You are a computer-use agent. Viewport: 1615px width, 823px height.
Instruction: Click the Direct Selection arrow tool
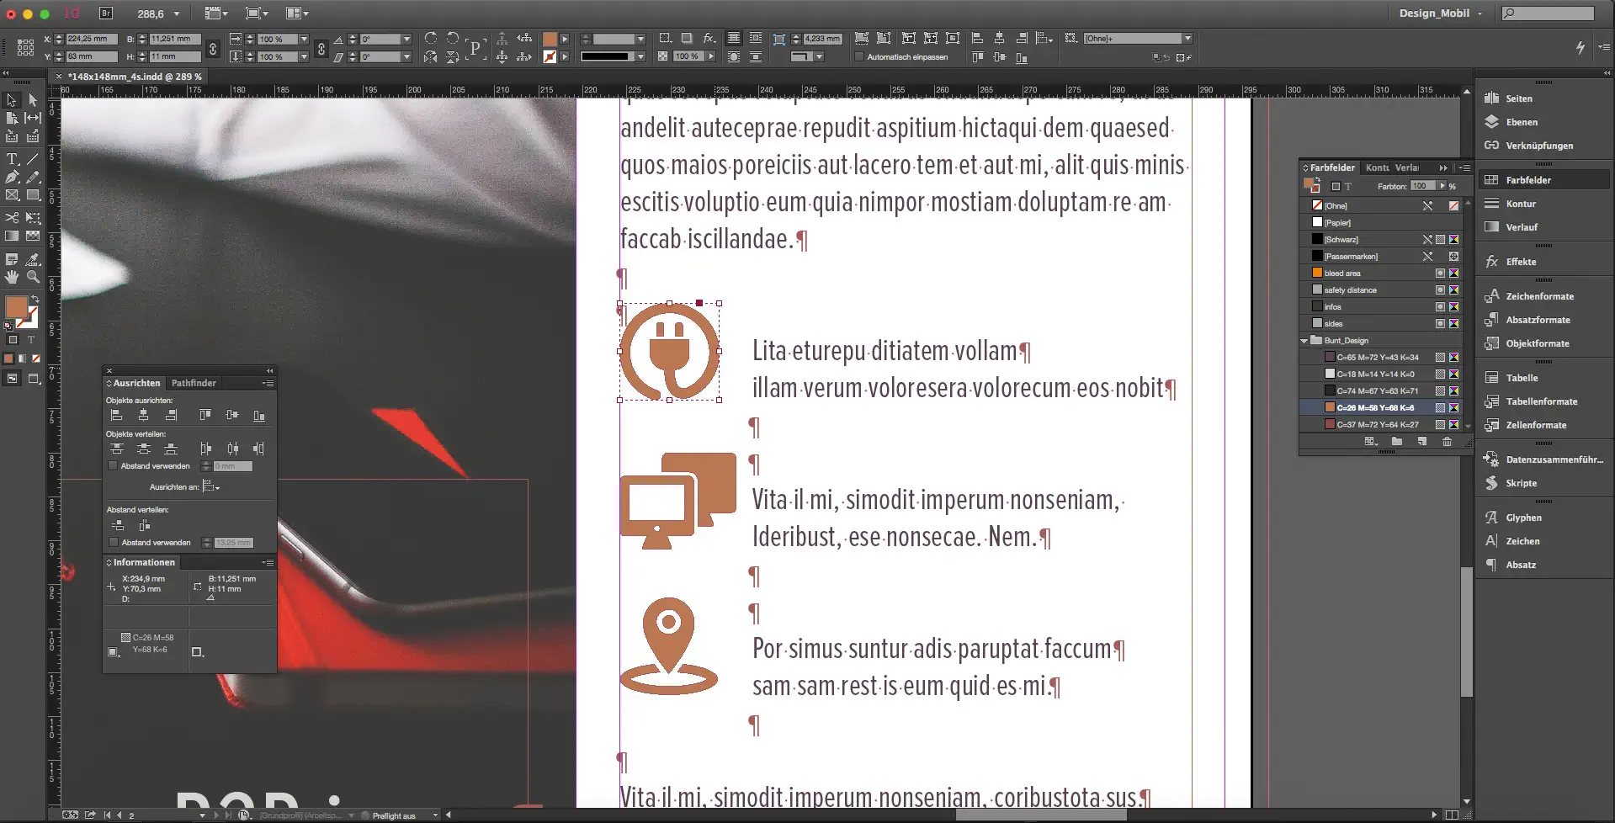33,100
